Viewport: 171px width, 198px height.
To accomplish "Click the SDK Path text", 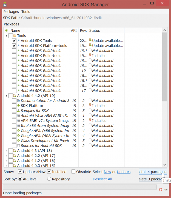I will (x=61, y=18).
